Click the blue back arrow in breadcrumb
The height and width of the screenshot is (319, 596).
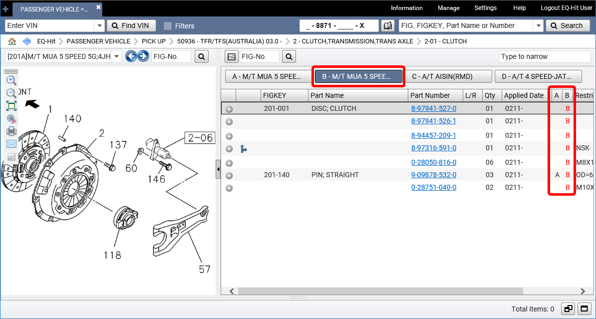coord(26,41)
